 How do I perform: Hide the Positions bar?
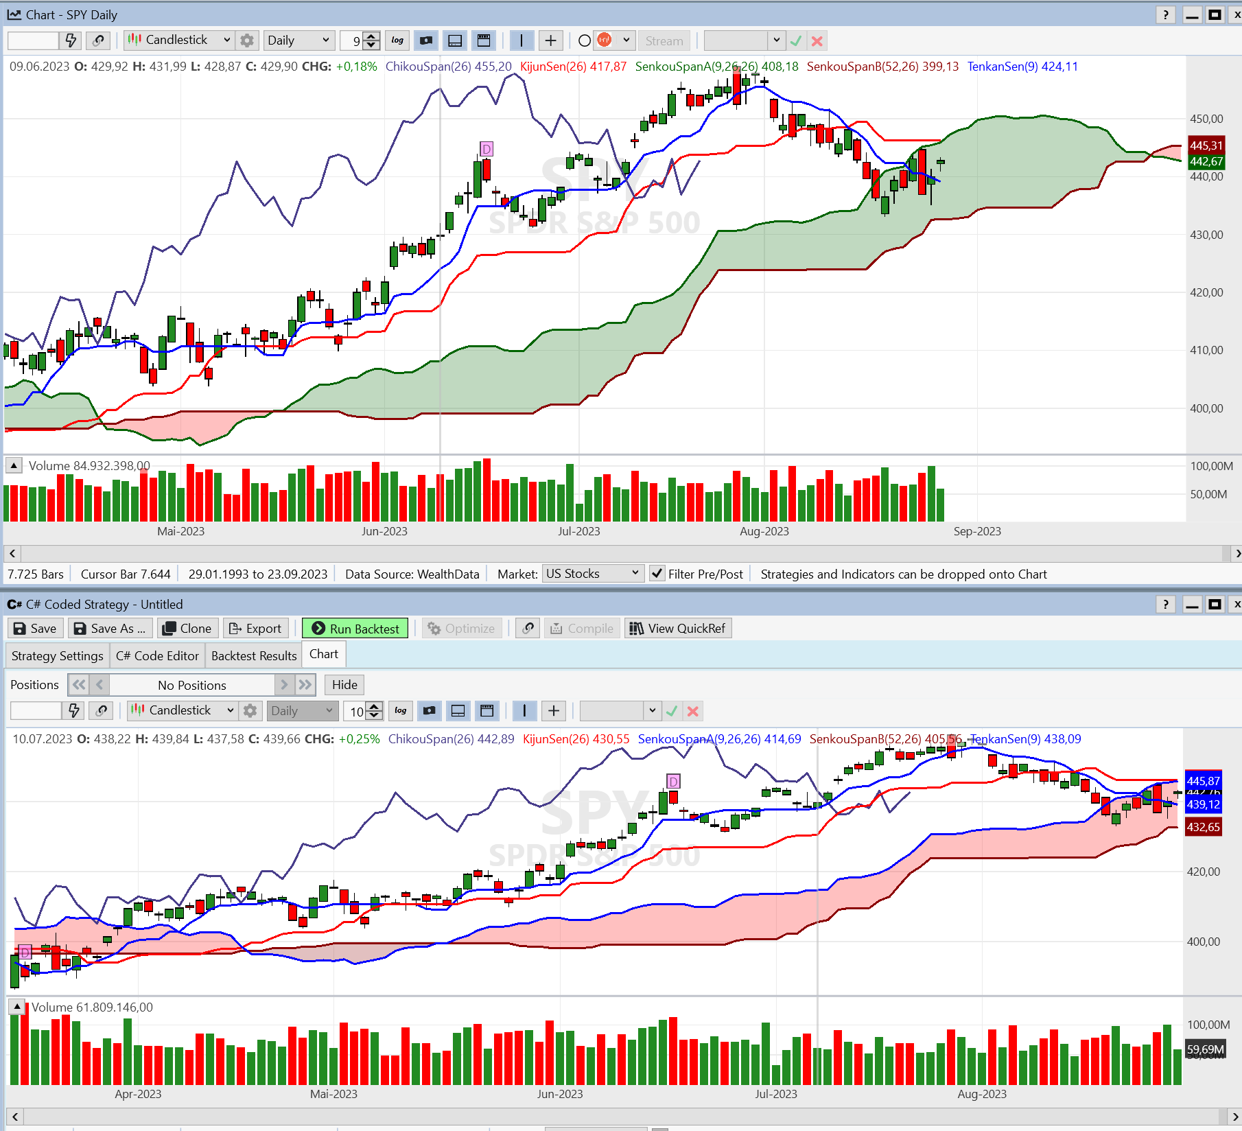coord(344,684)
